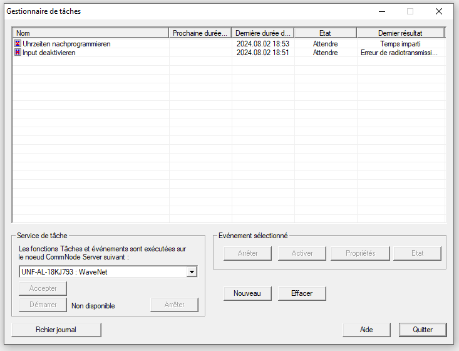The width and height of the screenshot is (459, 351).
Task: Click the UNF-AL-18KJ793 : WaveNet combo box
Action: coord(103,272)
